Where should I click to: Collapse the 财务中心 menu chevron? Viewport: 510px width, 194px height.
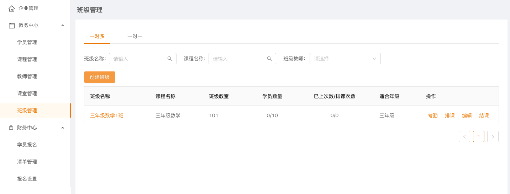(63, 128)
